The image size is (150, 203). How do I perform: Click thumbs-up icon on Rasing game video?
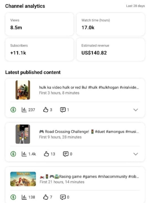[x=45, y=197]
